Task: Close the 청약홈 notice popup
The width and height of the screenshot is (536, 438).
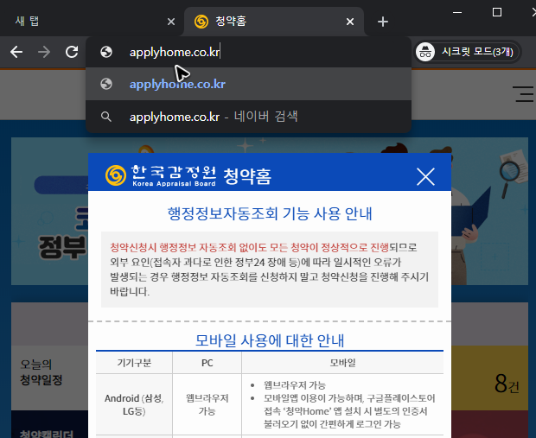Action: pos(425,176)
